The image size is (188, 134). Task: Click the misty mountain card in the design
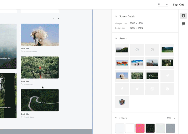(8, 46)
